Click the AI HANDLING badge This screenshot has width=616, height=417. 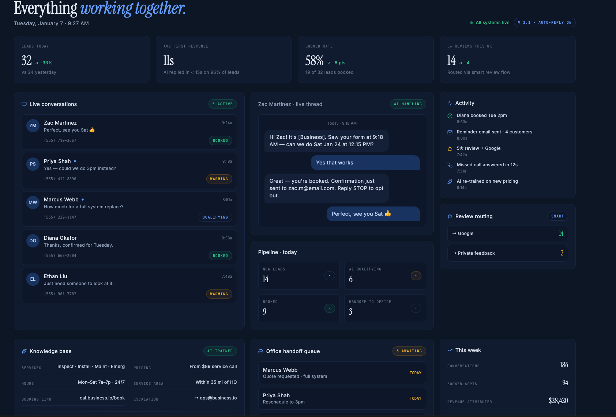pos(408,104)
